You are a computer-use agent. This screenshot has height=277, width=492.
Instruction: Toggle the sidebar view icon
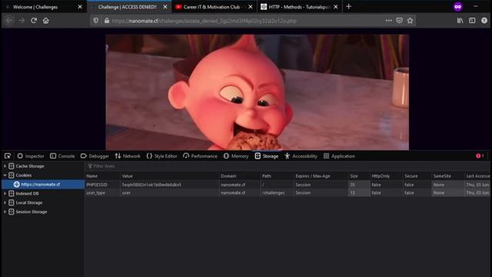[472, 21]
